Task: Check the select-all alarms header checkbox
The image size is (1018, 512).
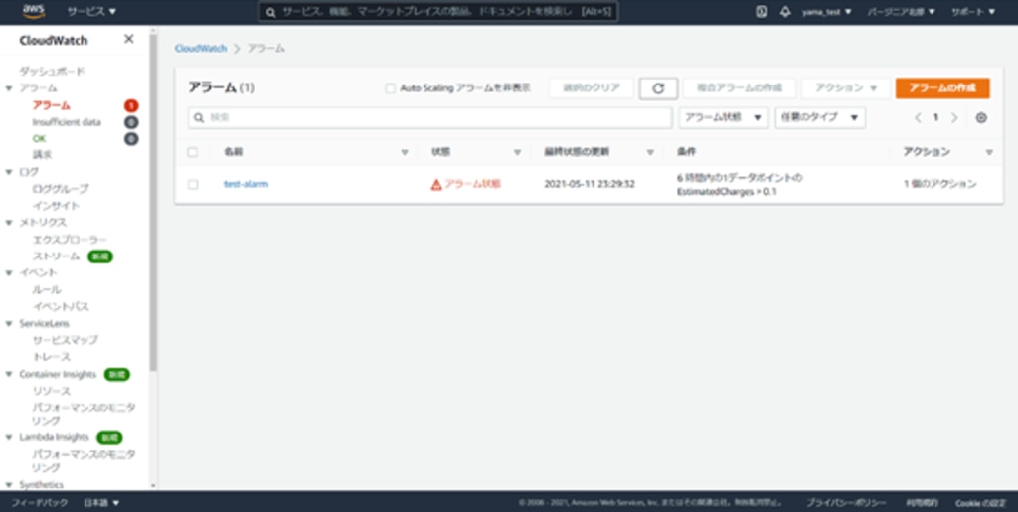Action: click(x=192, y=152)
